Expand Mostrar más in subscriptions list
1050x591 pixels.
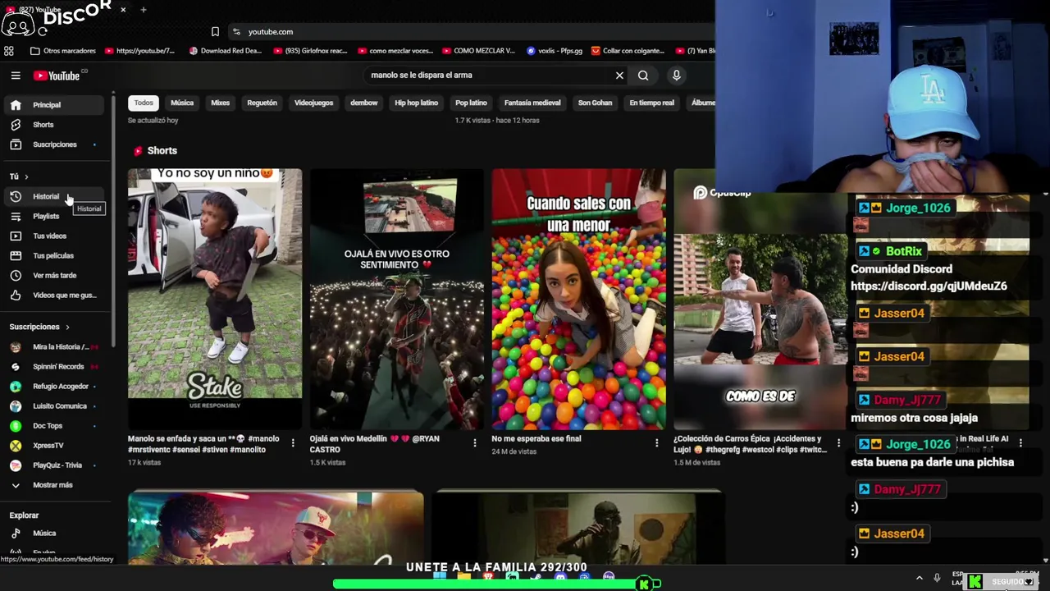(54, 485)
